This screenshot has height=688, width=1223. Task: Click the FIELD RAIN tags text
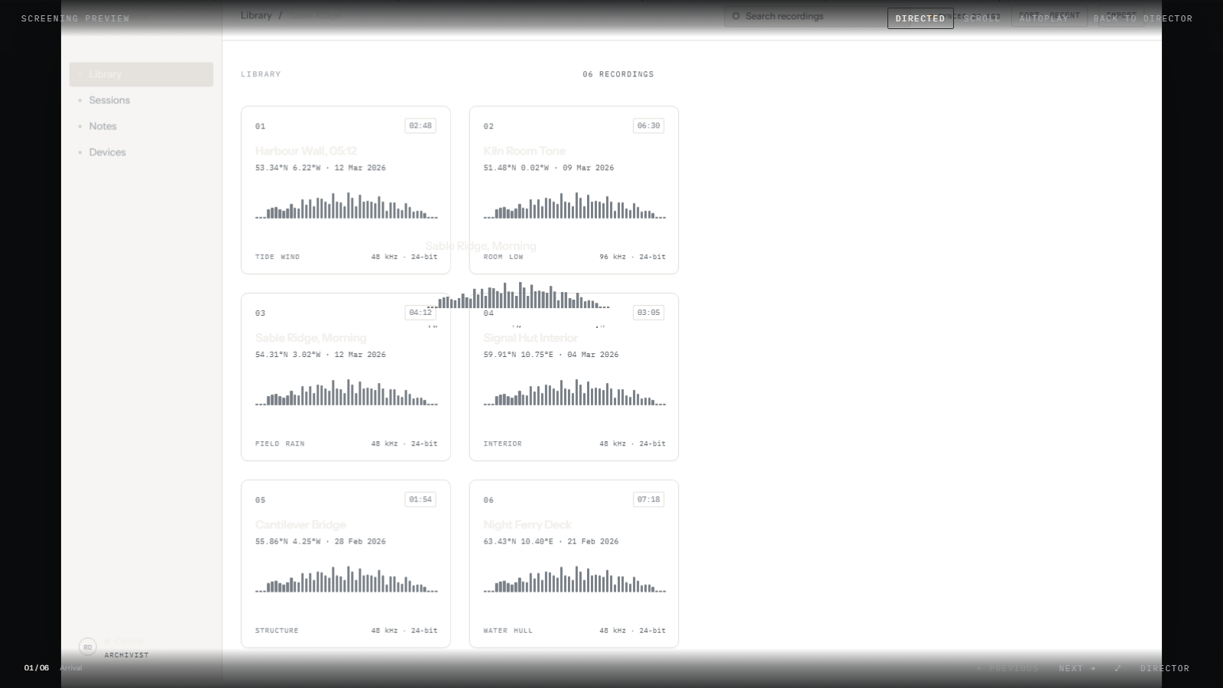[x=280, y=443]
